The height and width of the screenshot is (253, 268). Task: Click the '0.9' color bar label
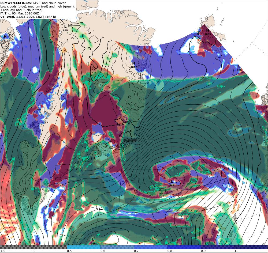click(203, 251)
